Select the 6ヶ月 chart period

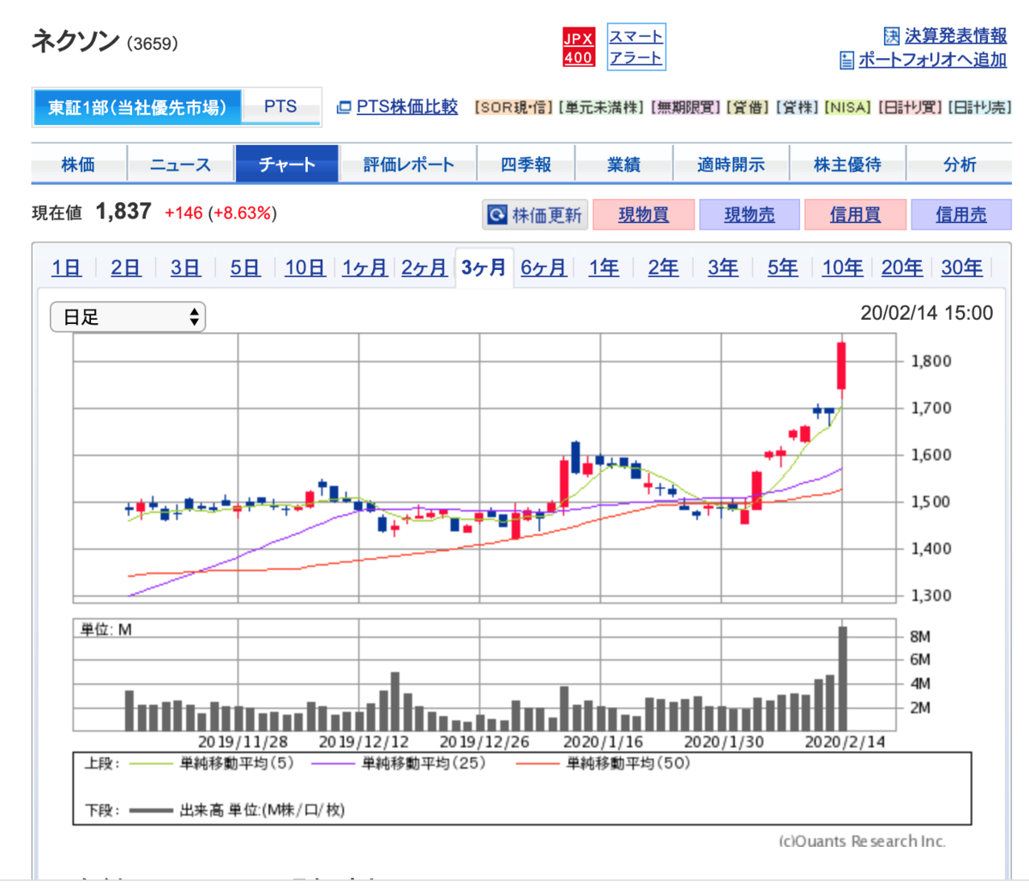[544, 267]
